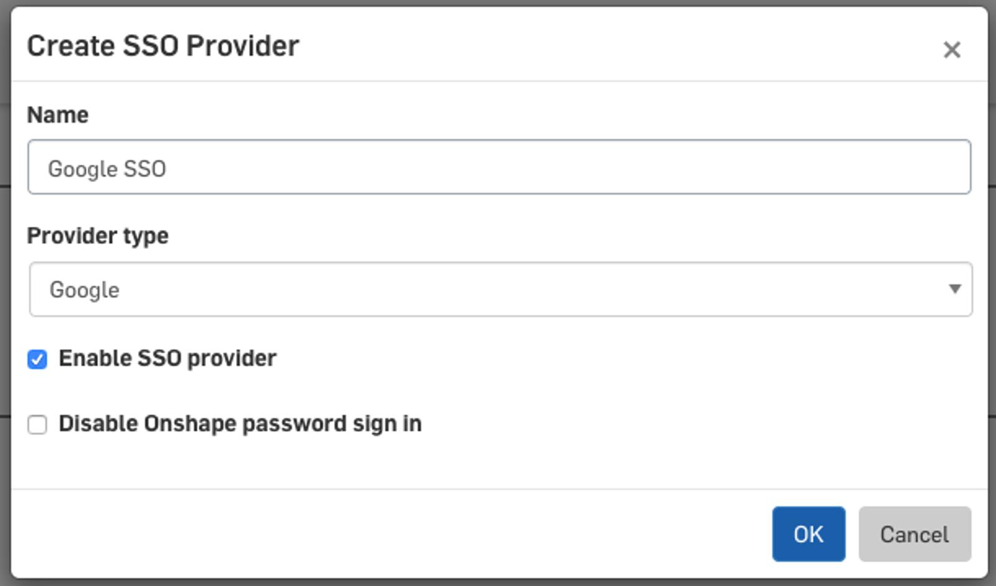This screenshot has height=586, width=996.
Task: Click the "Create SSO Provider" dialog title
Action: pos(163,46)
